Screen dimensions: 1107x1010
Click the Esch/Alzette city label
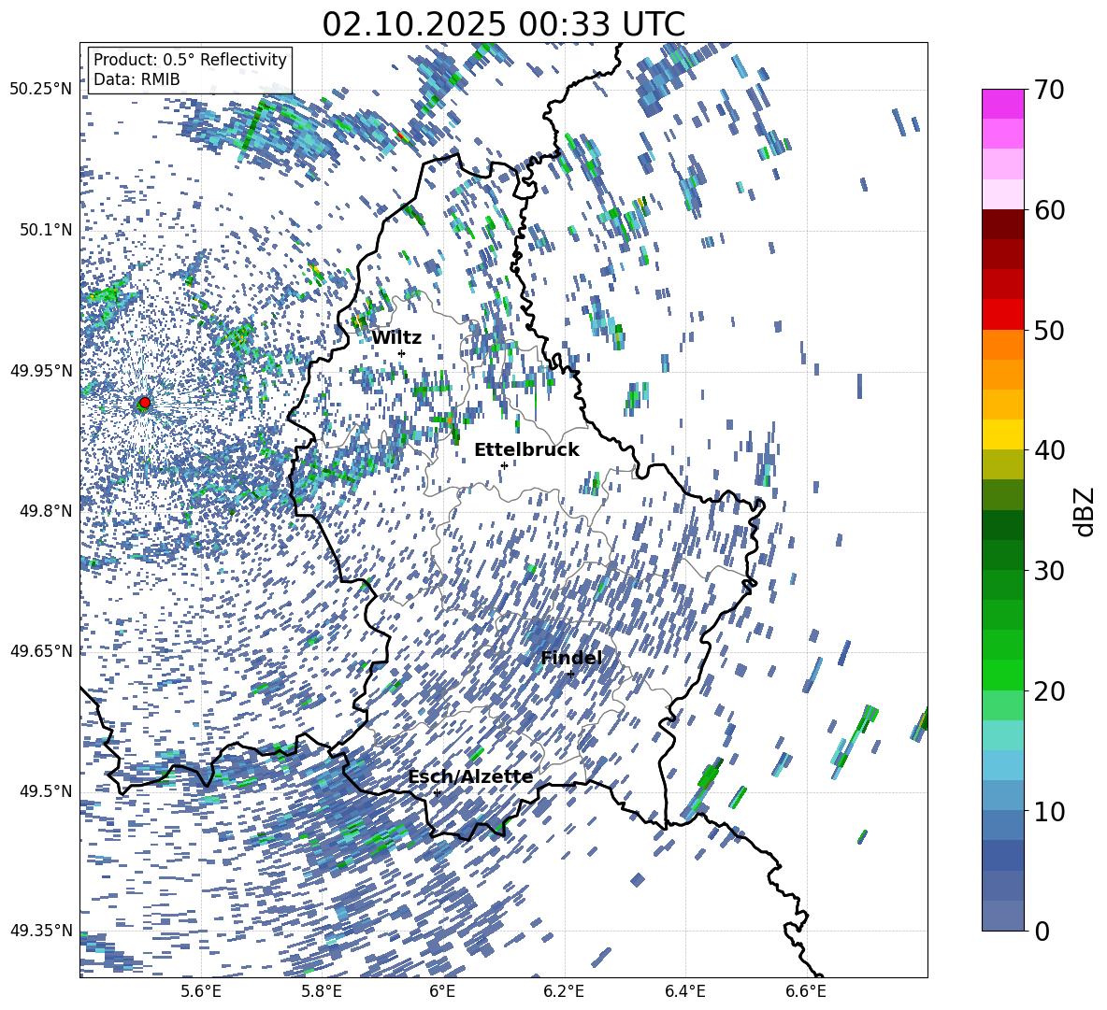click(x=470, y=776)
